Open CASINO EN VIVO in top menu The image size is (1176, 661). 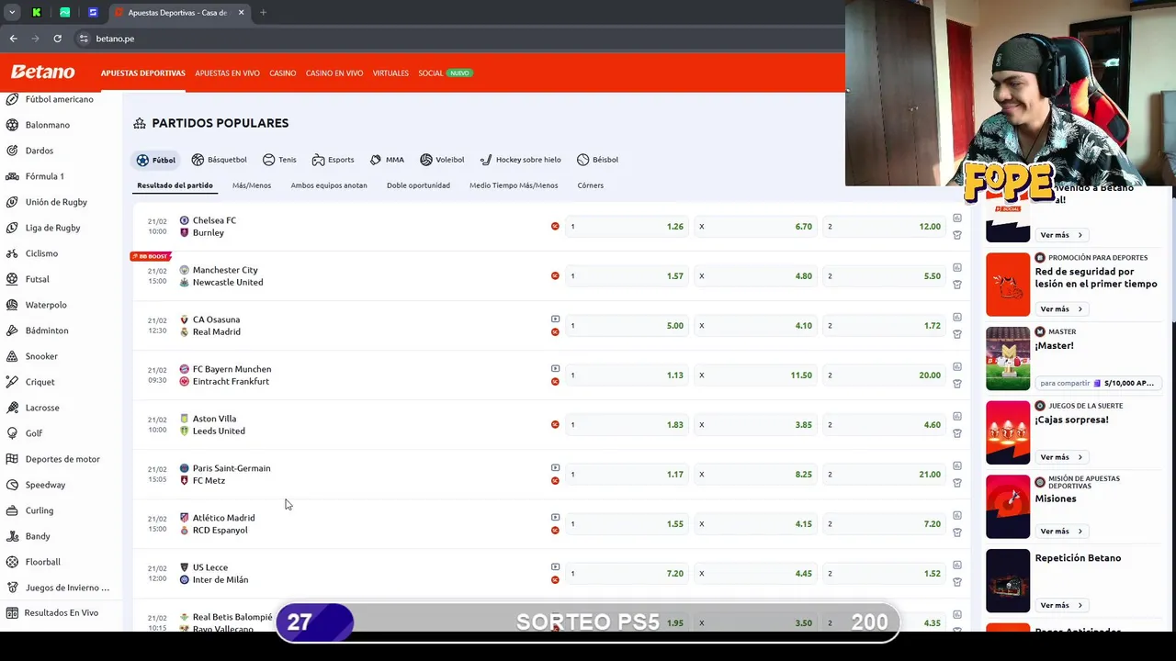tap(334, 73)
